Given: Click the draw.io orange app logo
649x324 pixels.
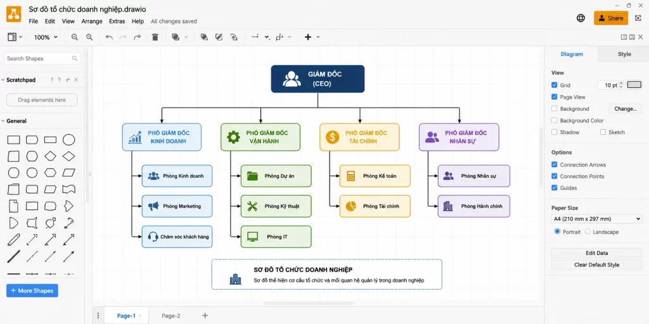Looking at the screenshot, I should coord(14,15).
